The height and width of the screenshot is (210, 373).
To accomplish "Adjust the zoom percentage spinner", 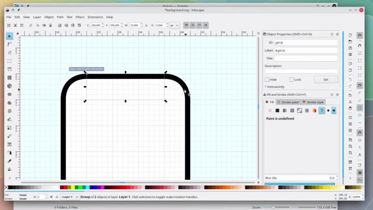I will pyautogui.click(x=362, y=197).
